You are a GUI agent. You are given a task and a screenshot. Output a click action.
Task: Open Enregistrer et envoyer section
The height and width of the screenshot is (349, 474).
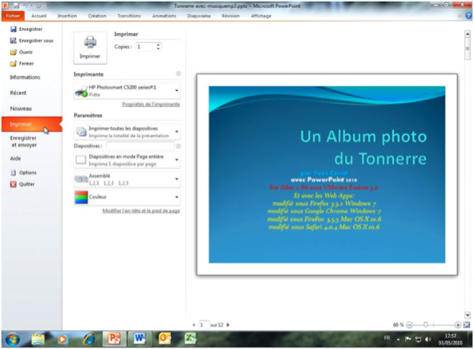click(24, 142)
